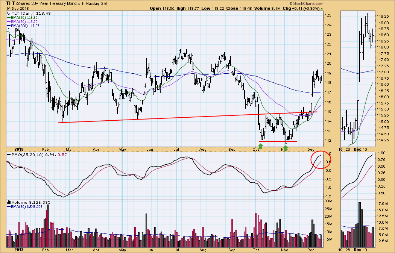Click the 112 price axis label
Screen dimensions: 395x253
328,141
